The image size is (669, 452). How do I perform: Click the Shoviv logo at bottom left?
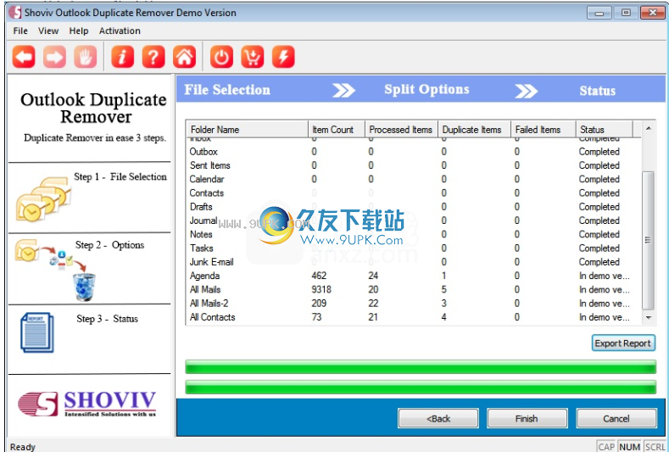coord(87,404)
